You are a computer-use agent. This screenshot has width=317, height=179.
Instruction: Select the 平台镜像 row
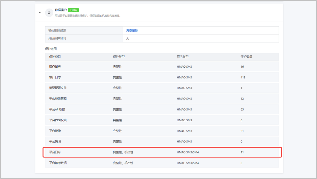[x=55, y=131]
